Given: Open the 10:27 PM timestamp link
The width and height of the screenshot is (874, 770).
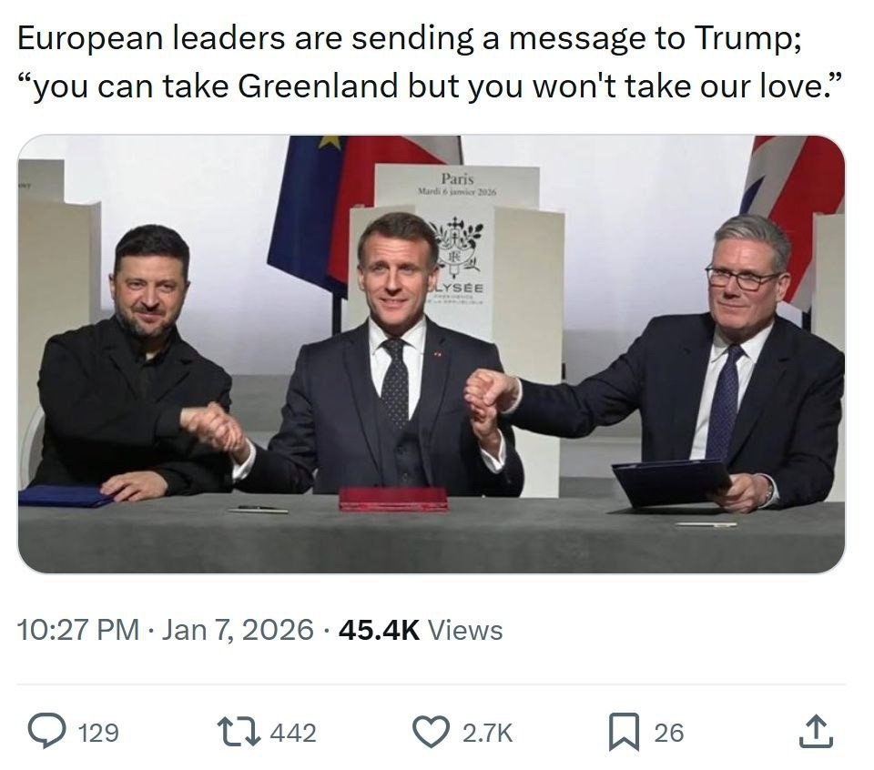Looking at the screenshot, I should coord(78,629).
